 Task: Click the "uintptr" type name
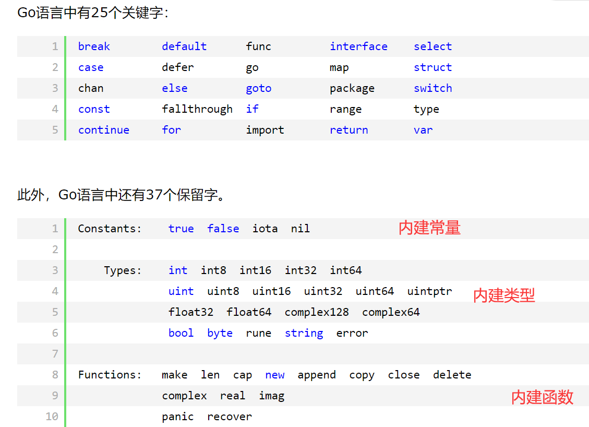coord(430,291)
